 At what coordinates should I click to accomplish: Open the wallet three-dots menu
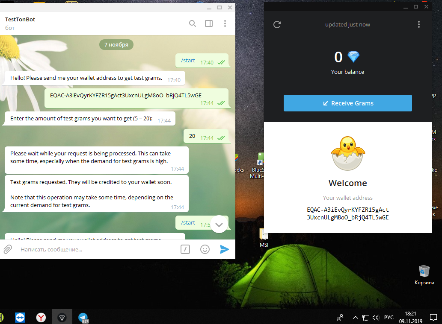(x=418, y=24)
